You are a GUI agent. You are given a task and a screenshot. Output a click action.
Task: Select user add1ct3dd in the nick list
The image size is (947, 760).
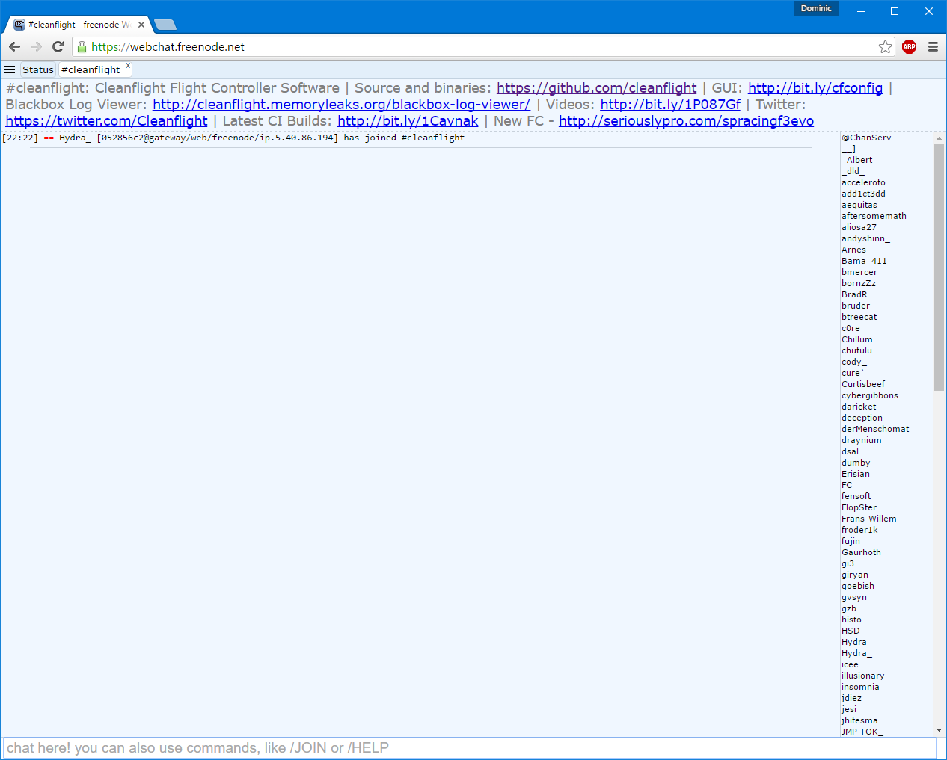(x=863, y=194)
